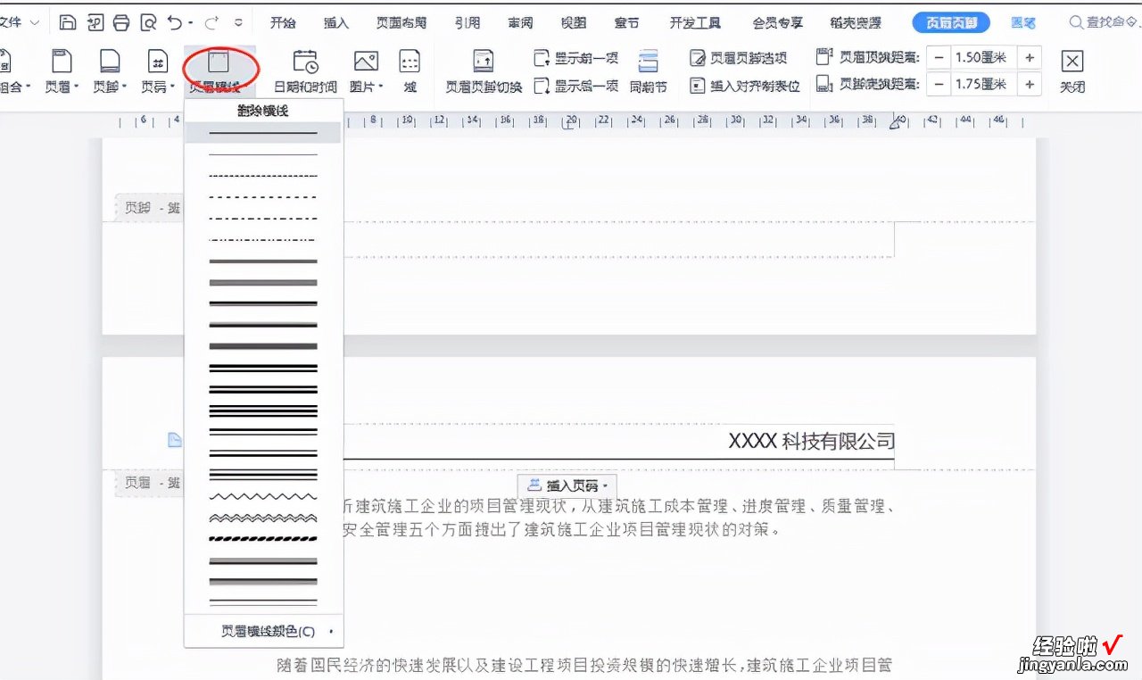Switch to the 审阅 tab
The width and height of the screenshot is (1142, 680).
[x=520, y=23]
